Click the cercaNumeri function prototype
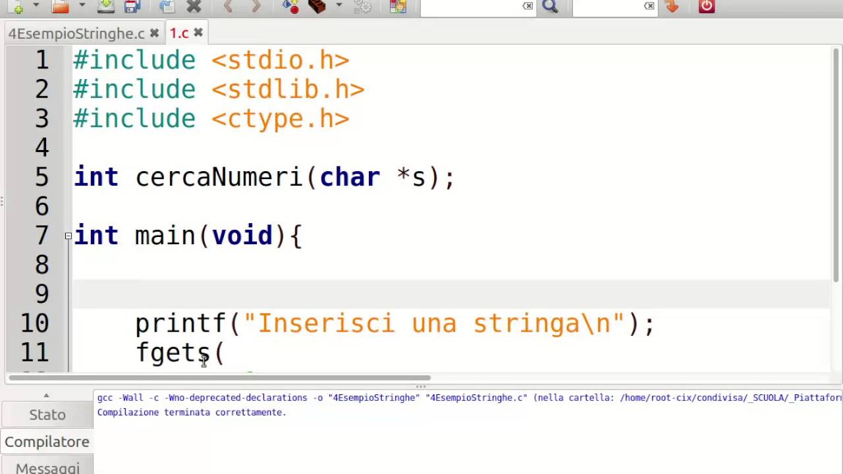843x474 pixels. [x=264, y=177]
